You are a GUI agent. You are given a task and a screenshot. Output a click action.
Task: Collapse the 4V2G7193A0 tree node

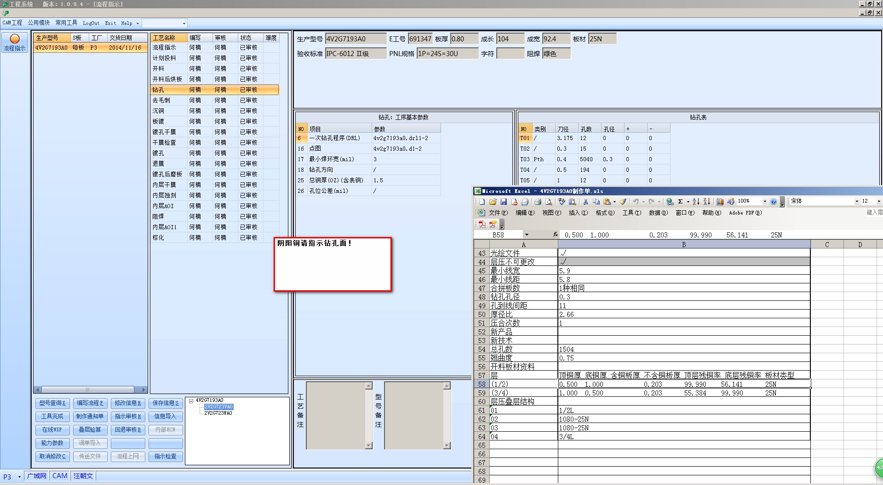click(191, 400)
